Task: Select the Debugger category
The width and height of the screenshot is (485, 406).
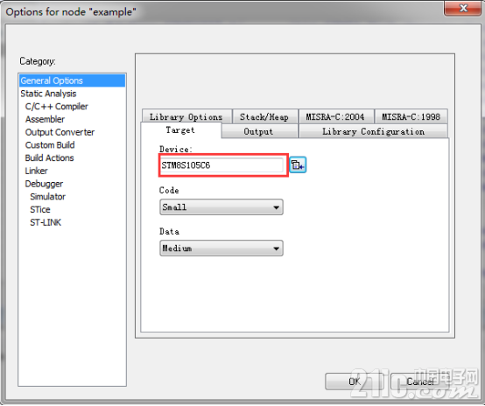Action: point(44,184)
